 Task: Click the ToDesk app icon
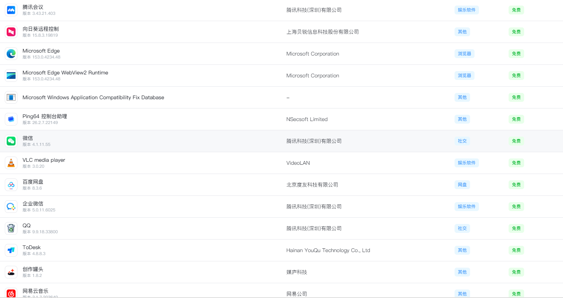[x=11, y=250]
